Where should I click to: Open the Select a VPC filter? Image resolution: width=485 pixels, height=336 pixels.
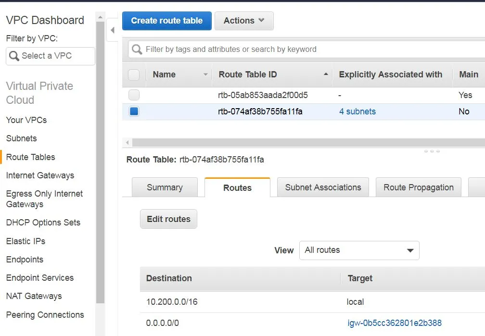(51, 56)
